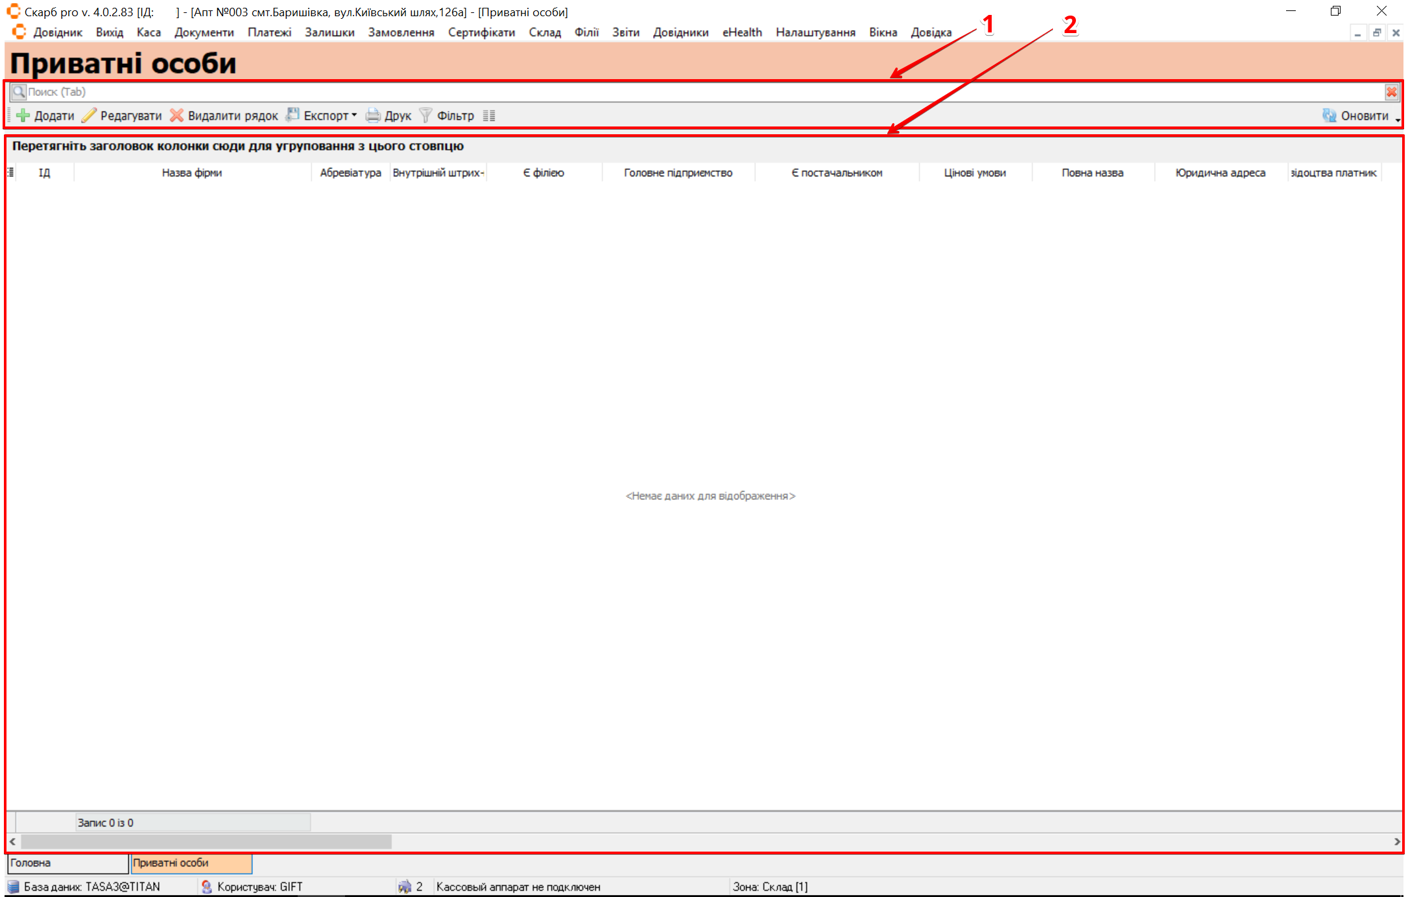The width and height of the screenshot is (1408, 897).
Task: Expand toolbar overflow arrow near Оновити
Action: 1398,121
